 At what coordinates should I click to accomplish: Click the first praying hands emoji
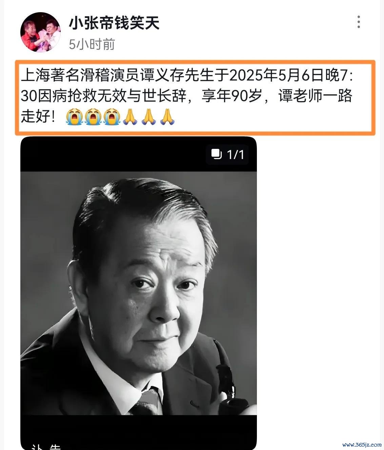click(130, 117)
